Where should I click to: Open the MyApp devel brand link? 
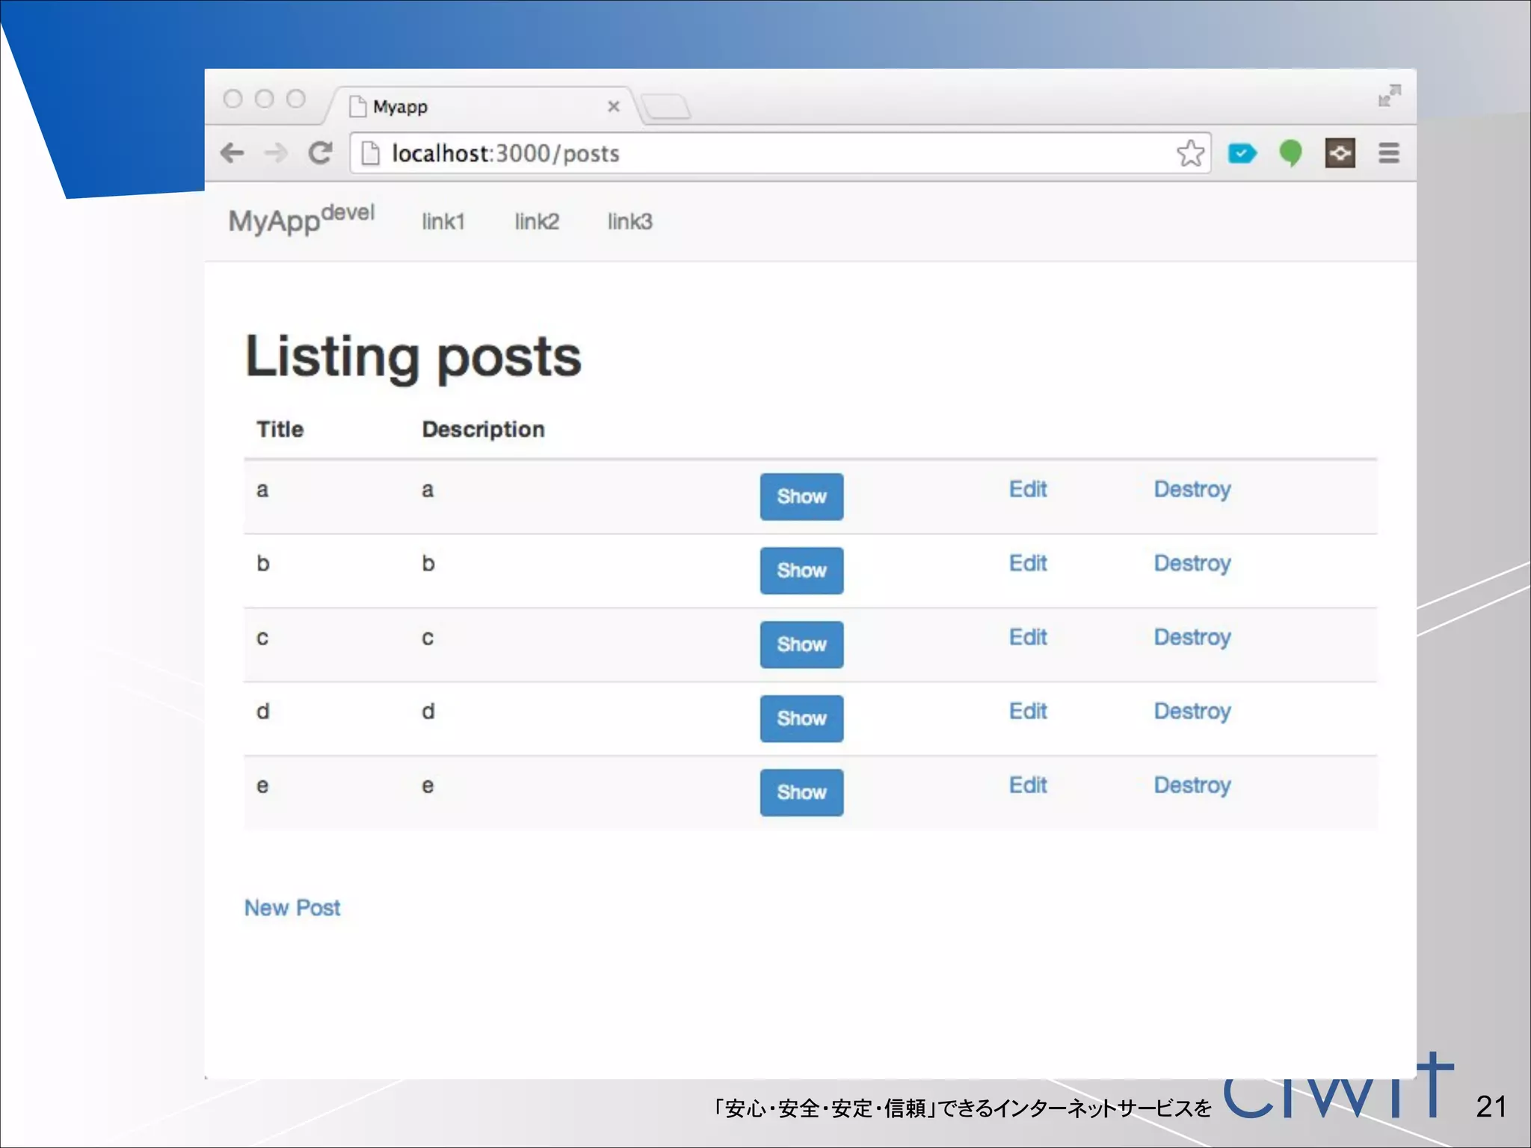301,220
